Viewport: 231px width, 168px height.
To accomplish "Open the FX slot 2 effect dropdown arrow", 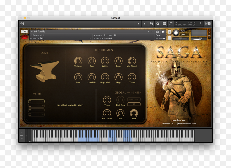I will 43,106.
